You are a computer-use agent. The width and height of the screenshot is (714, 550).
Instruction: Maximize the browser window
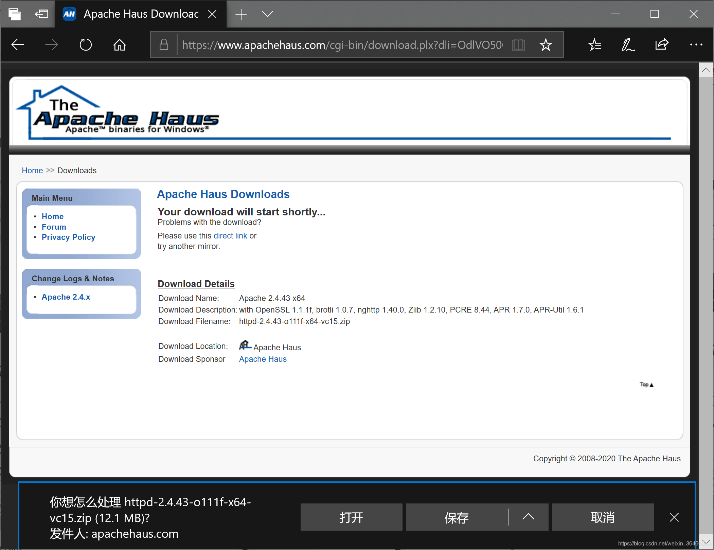tap(655, 14)
